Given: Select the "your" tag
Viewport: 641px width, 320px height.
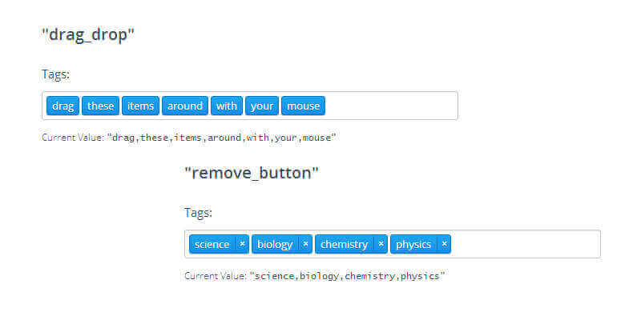Looking at the screenshot, I should (262, 106).
